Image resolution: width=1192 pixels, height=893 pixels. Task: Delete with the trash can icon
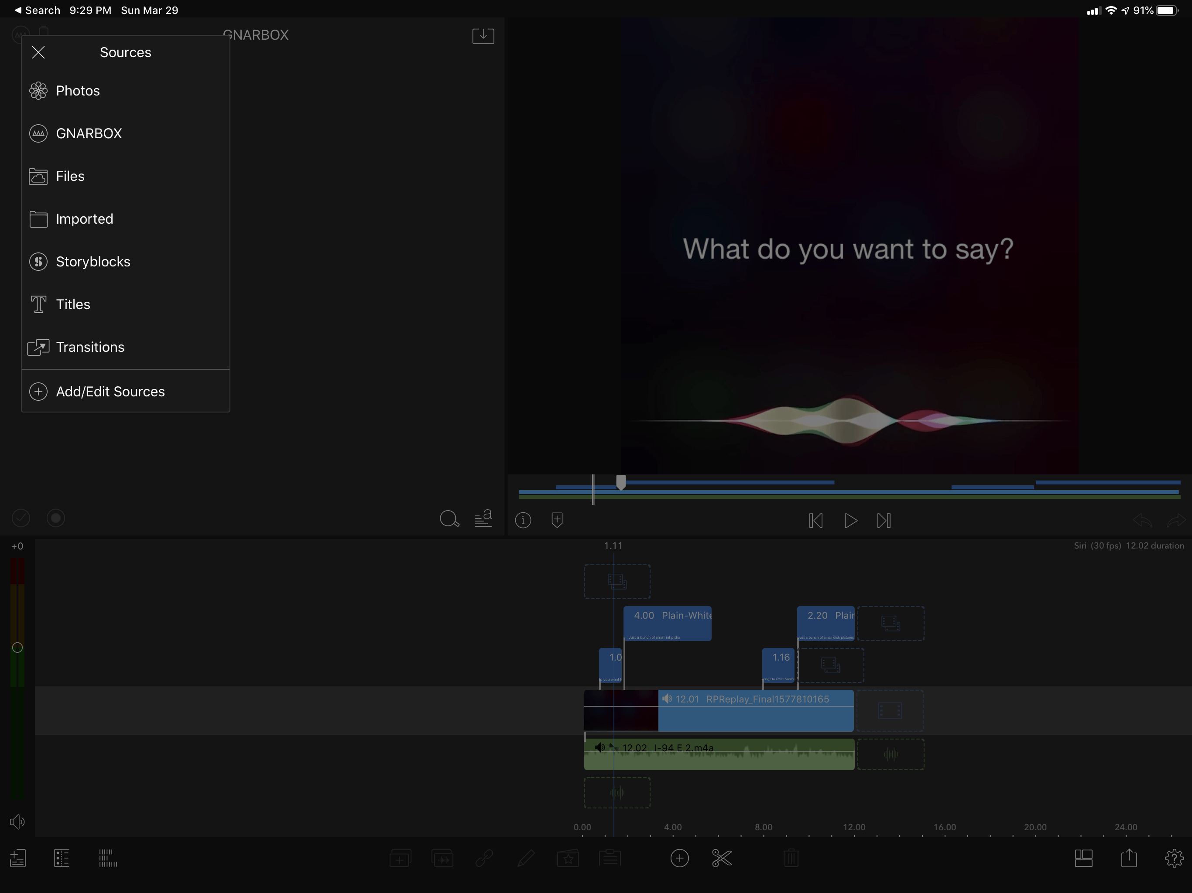pyautogui.click(x=791, y=859)
